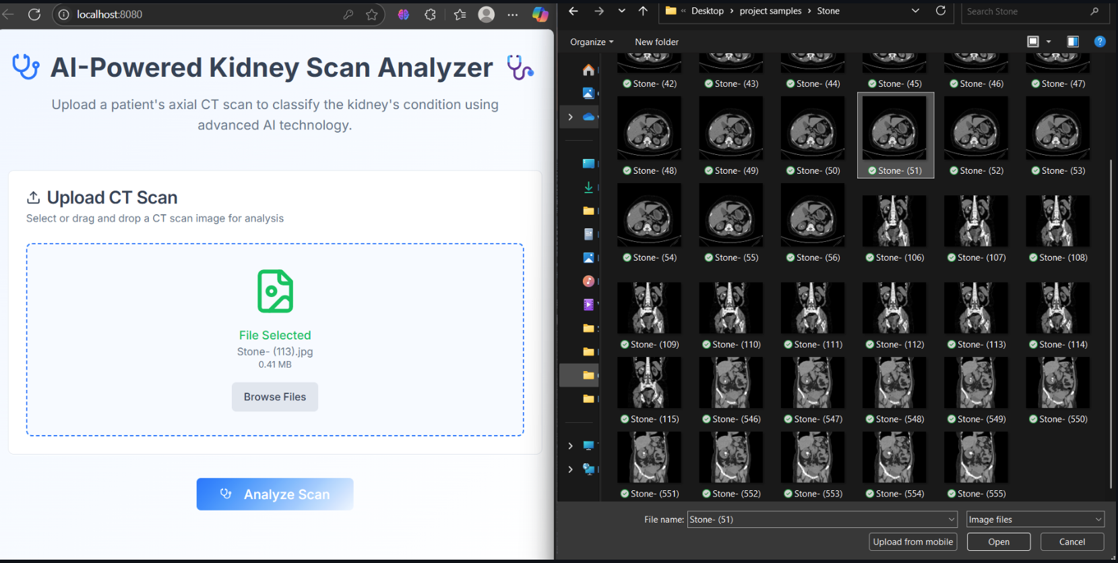Click Desktop in breadcrumb path
This screenshot has height=563, width=1118.
point(708,11)
